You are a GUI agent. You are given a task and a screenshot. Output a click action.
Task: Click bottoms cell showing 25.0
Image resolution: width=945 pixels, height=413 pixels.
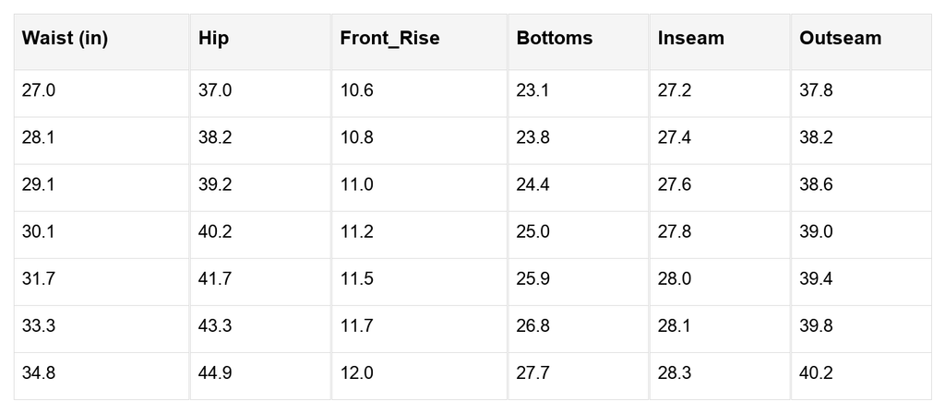tap(579, 234)
